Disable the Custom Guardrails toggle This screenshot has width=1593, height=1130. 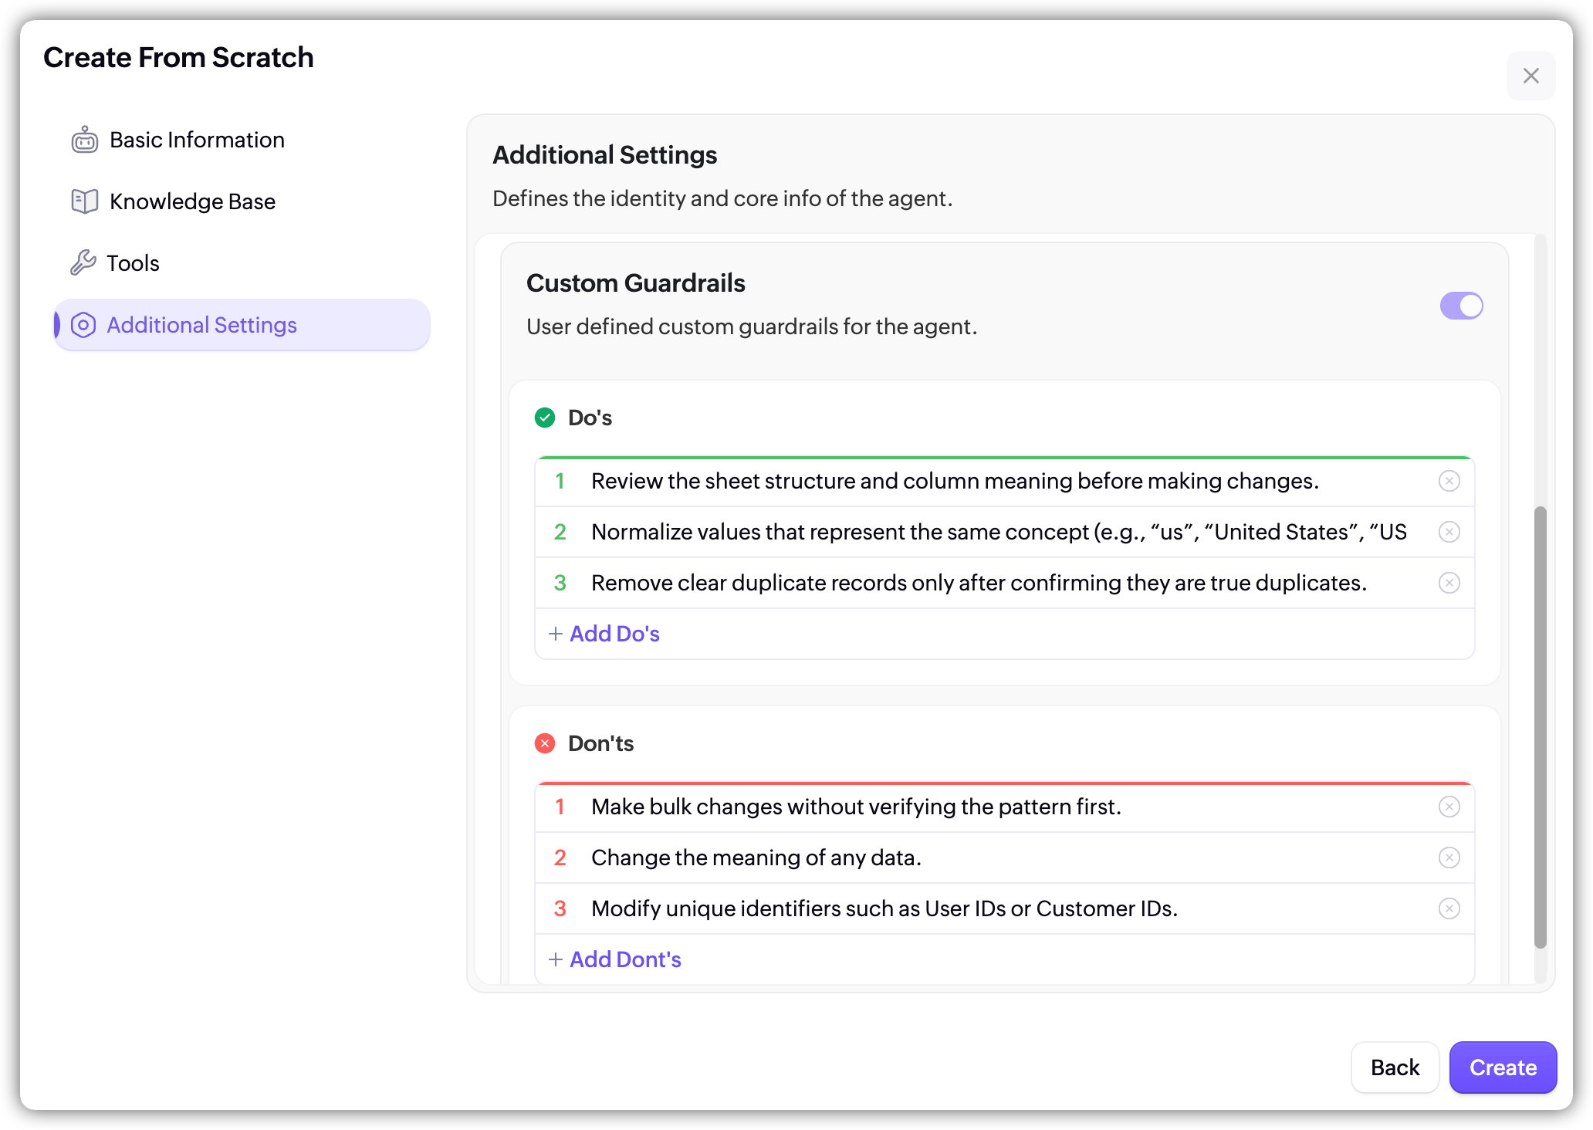1461,306
